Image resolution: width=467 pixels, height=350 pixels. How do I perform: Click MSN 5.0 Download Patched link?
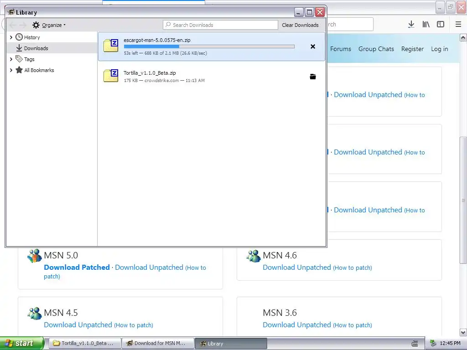77,267
